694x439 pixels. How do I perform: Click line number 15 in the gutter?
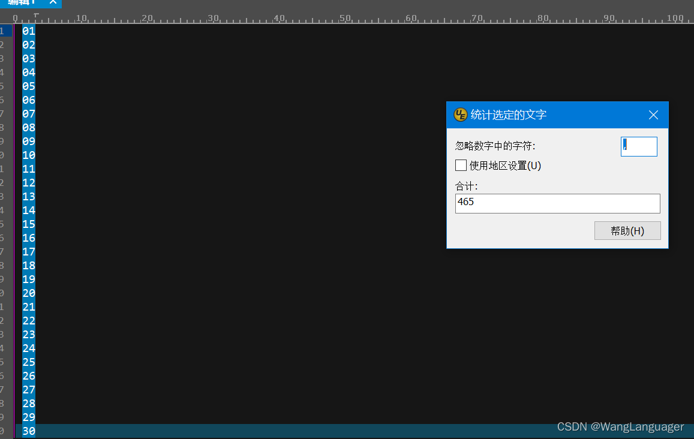pyautogui.click(x=4, y=224)
